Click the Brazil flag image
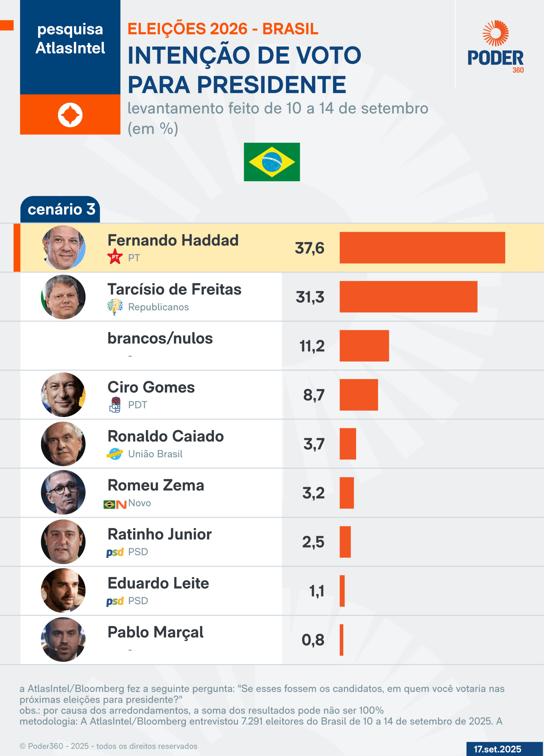 pos(272,162)
